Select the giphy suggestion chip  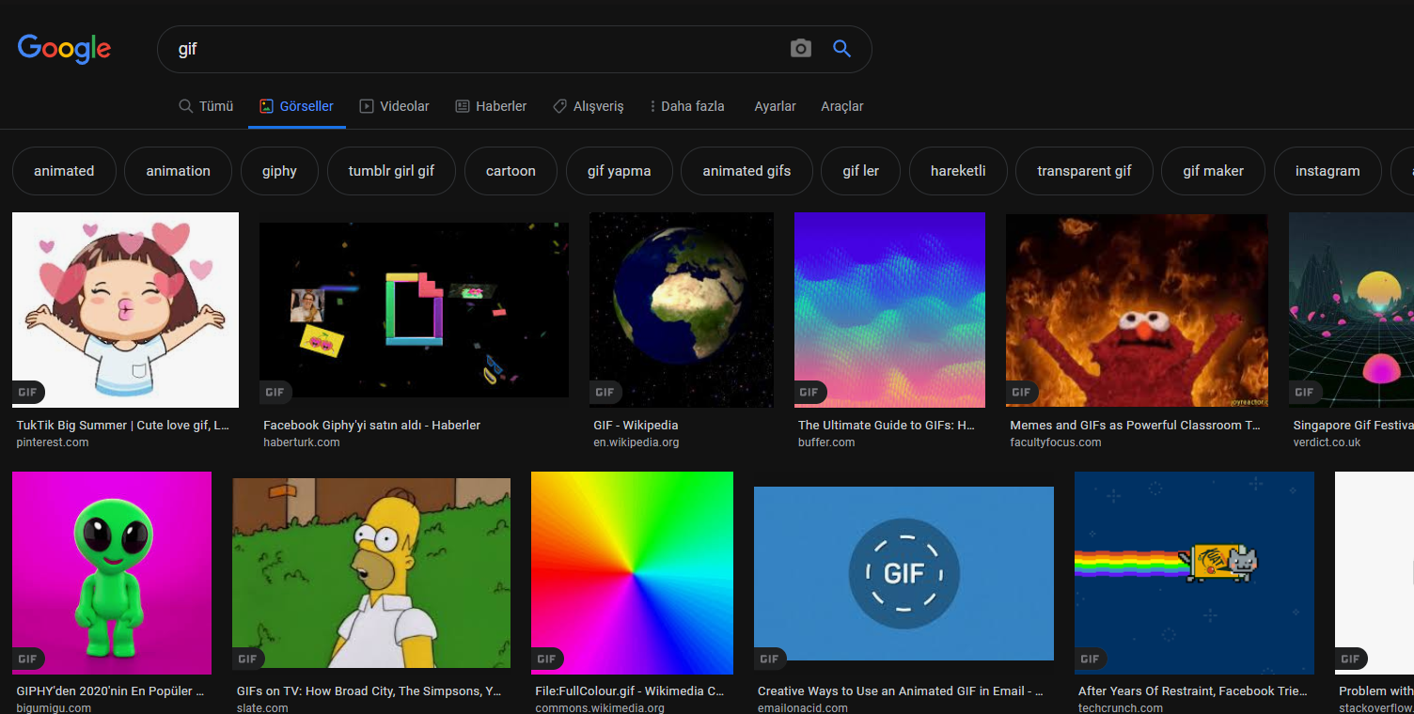point(279,171)
